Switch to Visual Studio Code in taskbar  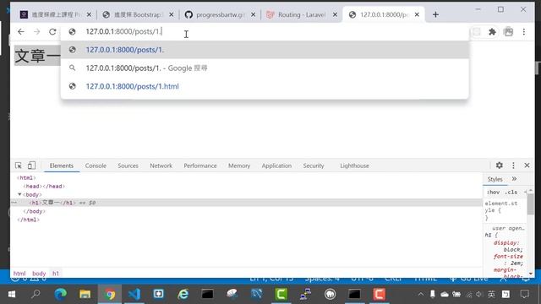coord(134,294)
